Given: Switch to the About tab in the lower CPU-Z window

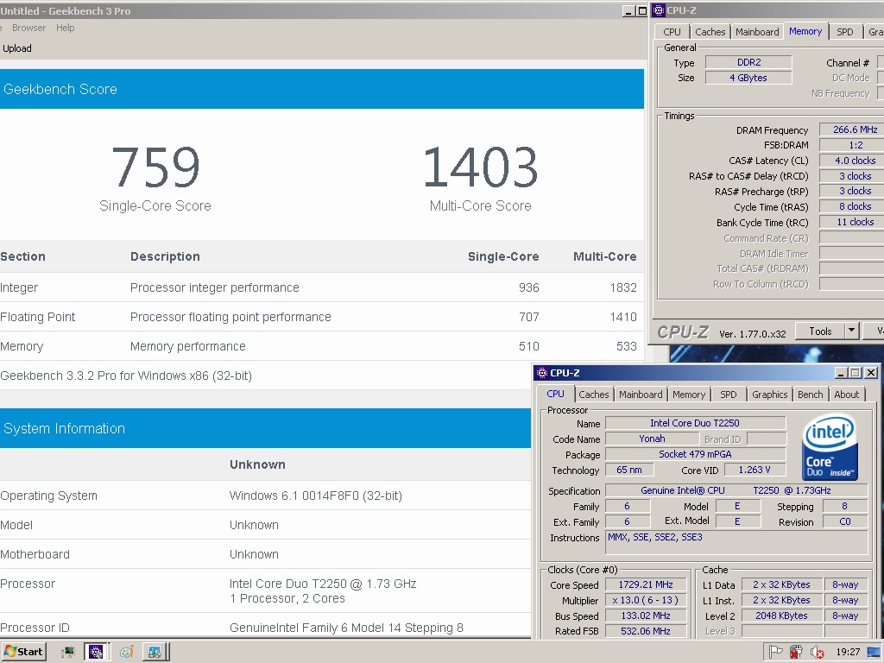Looking at the screenshot, I should point(846,395).
